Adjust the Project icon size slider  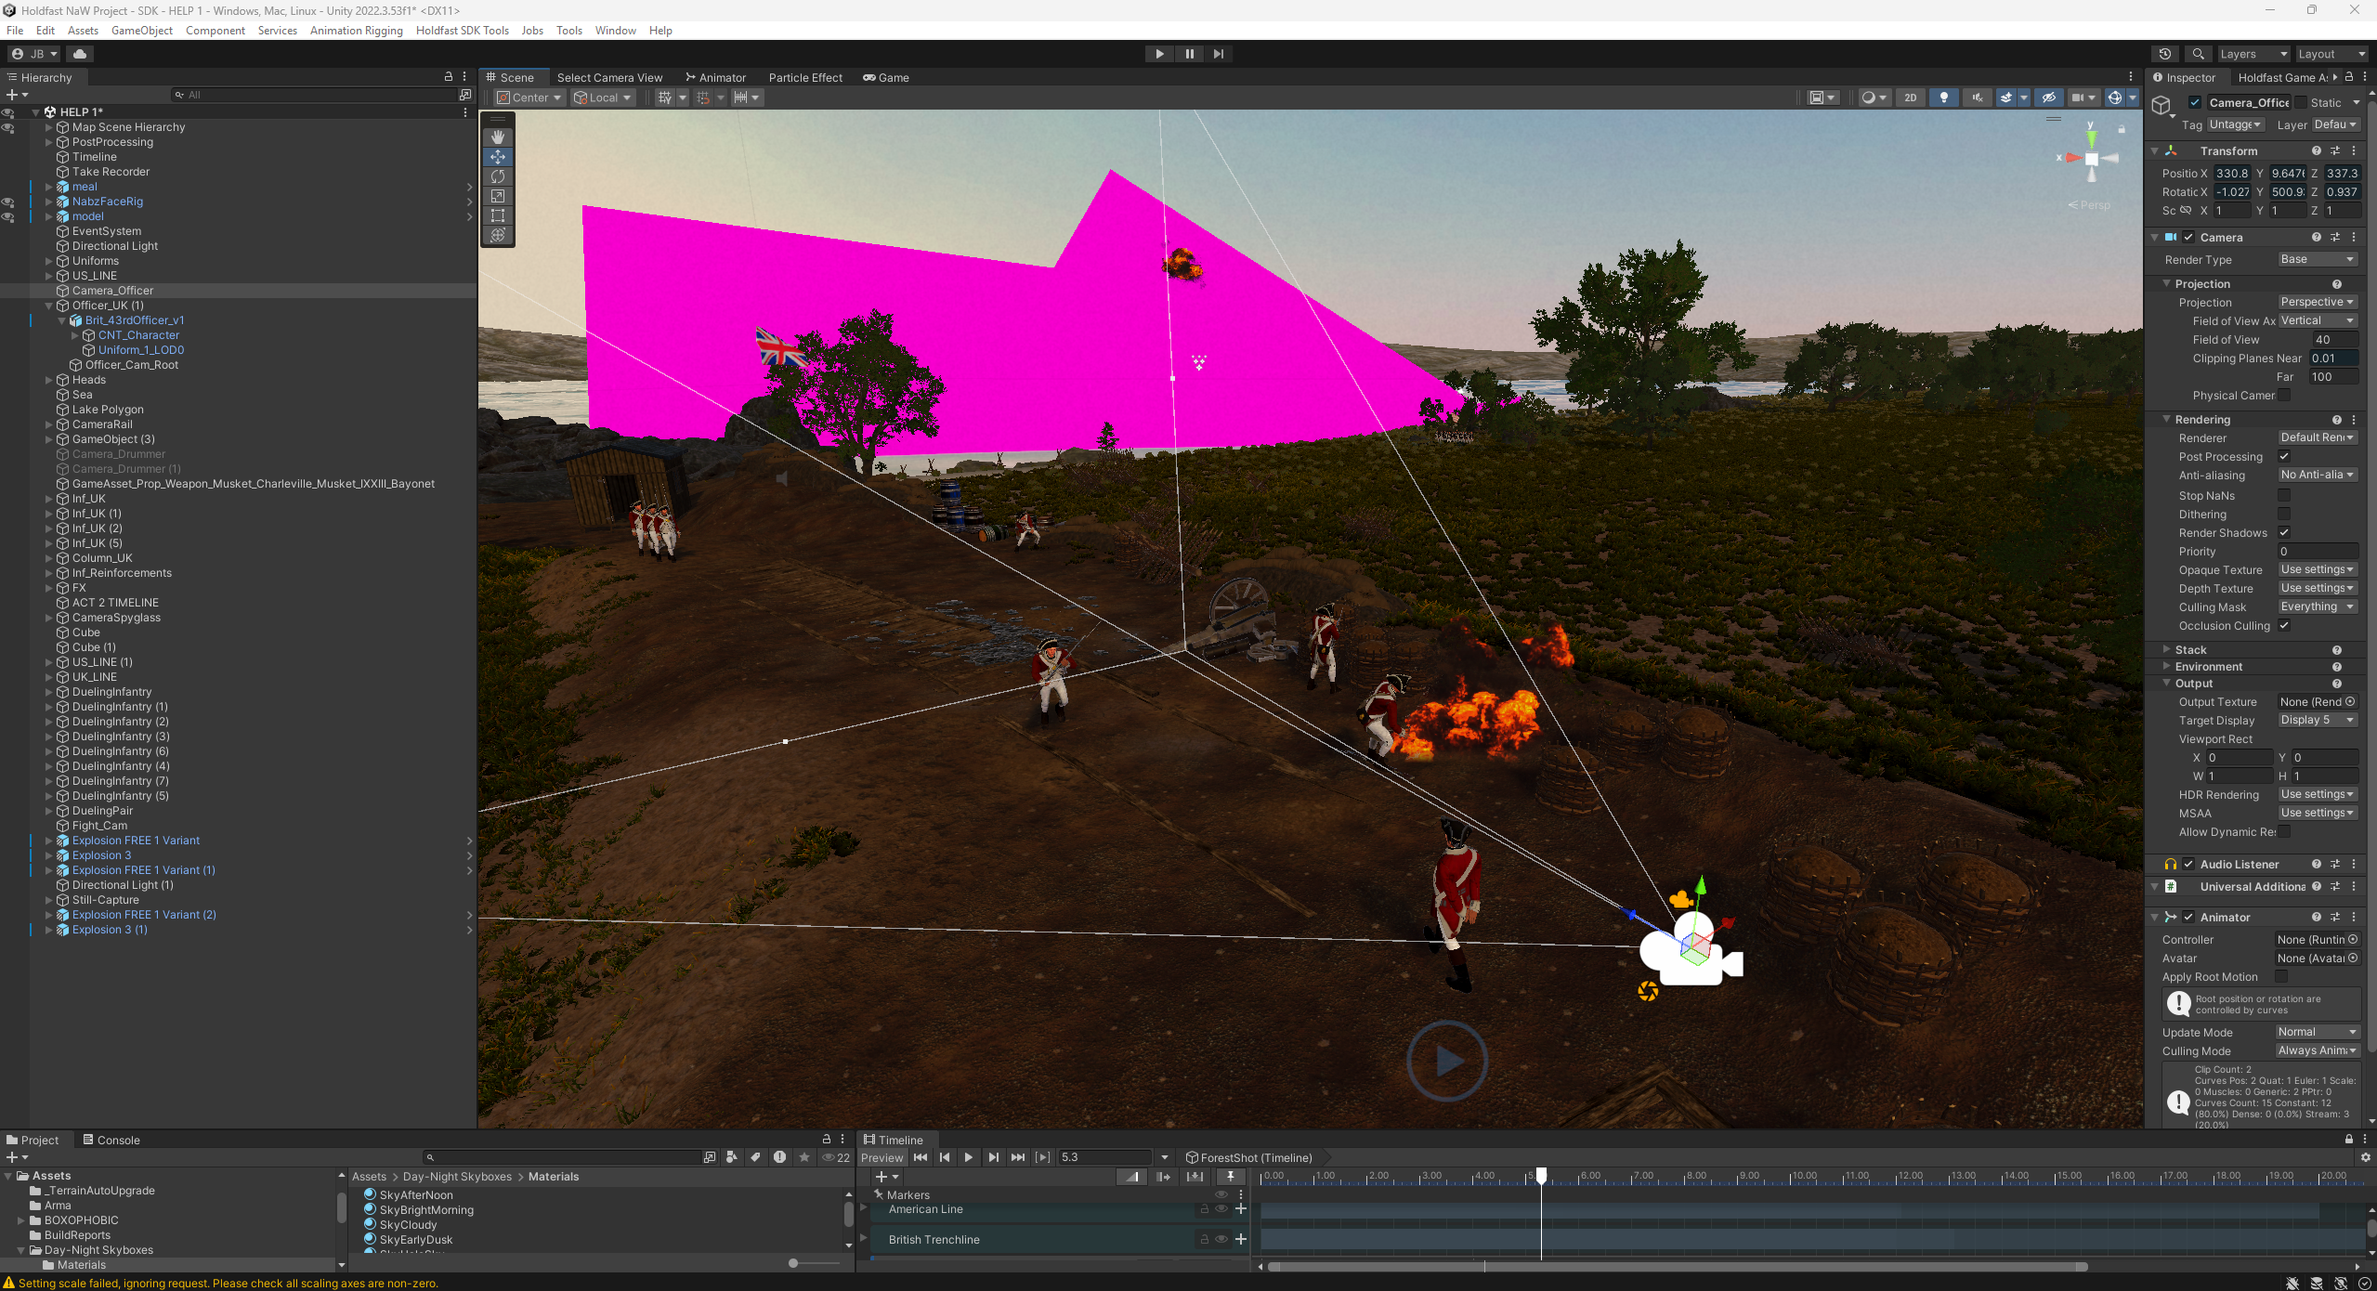click(x=792, y=1263)
